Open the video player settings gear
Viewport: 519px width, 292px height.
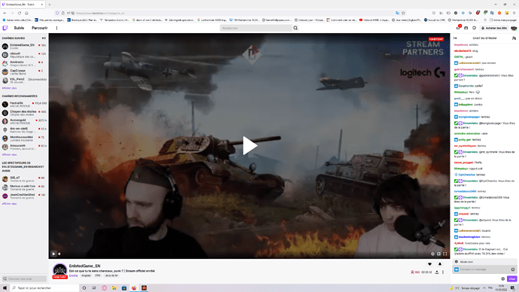click(x=432, y=254)
